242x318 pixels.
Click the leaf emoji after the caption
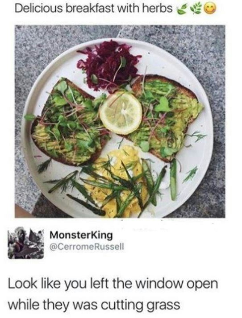(x=182, y=10)
